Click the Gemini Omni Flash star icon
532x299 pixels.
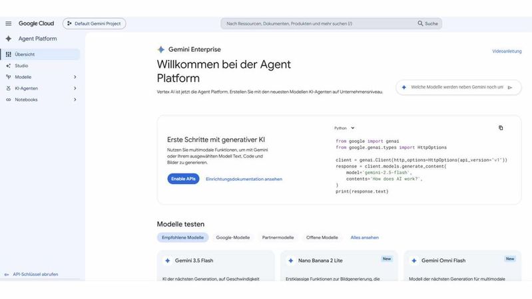(x=414, y=260)
